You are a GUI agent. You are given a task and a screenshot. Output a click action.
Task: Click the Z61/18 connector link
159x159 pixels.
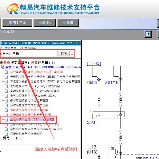(112, 82)
